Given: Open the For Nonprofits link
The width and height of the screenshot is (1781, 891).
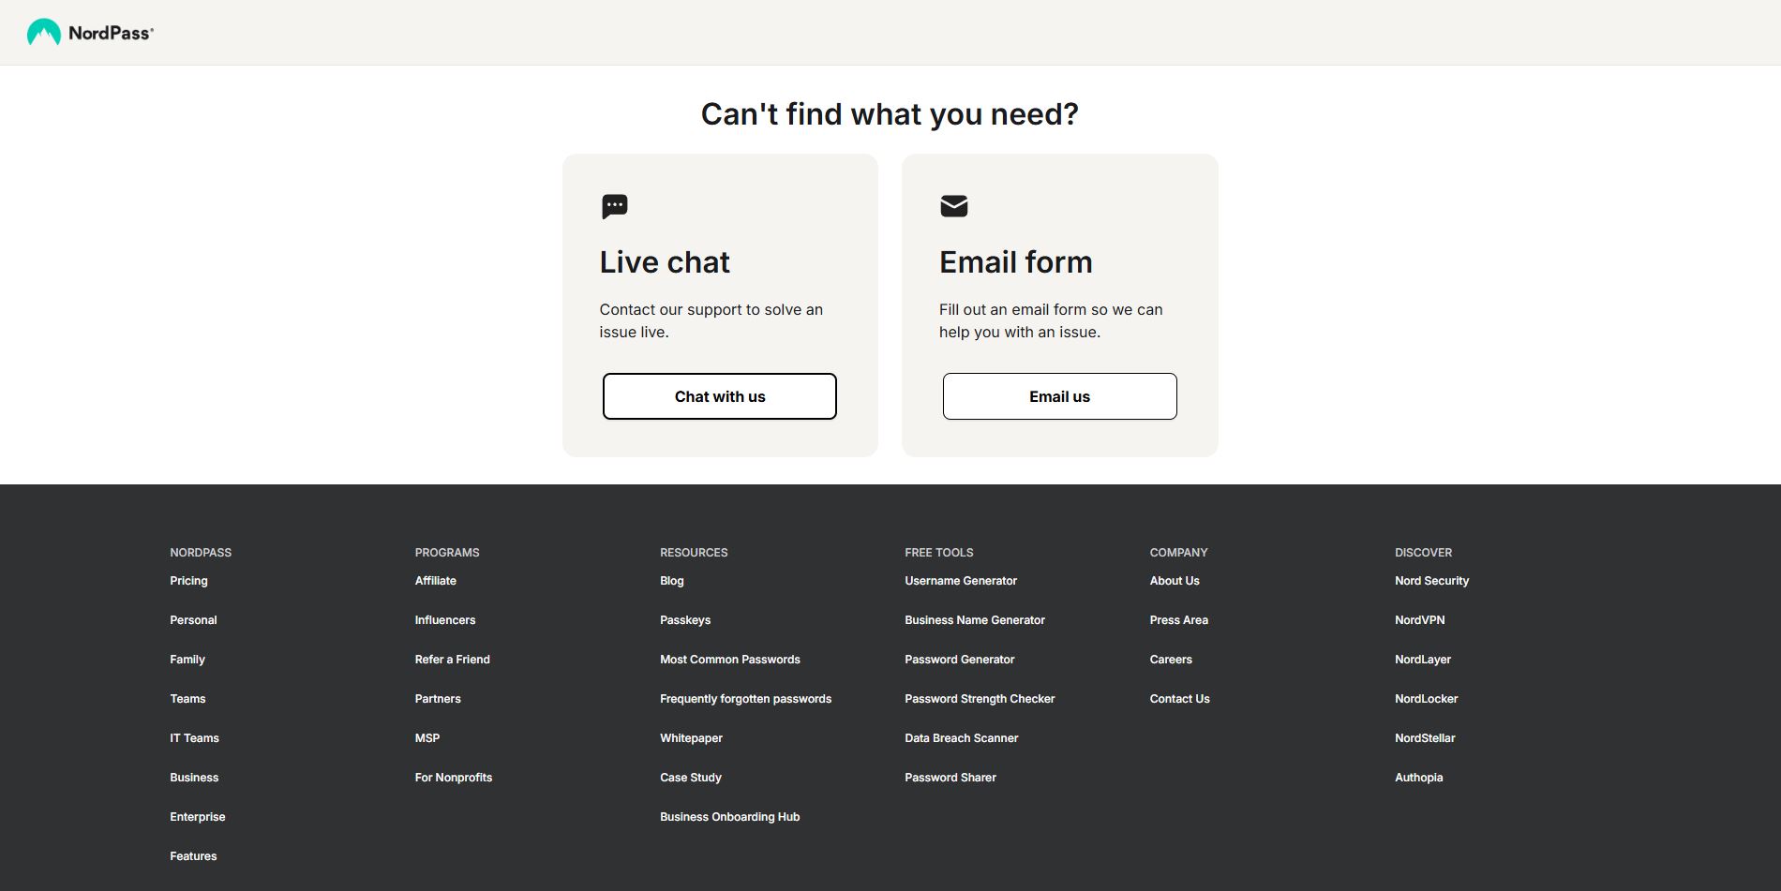Looking at the screenshot, I should [454, 778].
